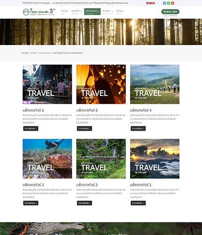Select the Chinese flag language icon
The width and height of the screenshot is (202, 235).
[x=150, y=3]
